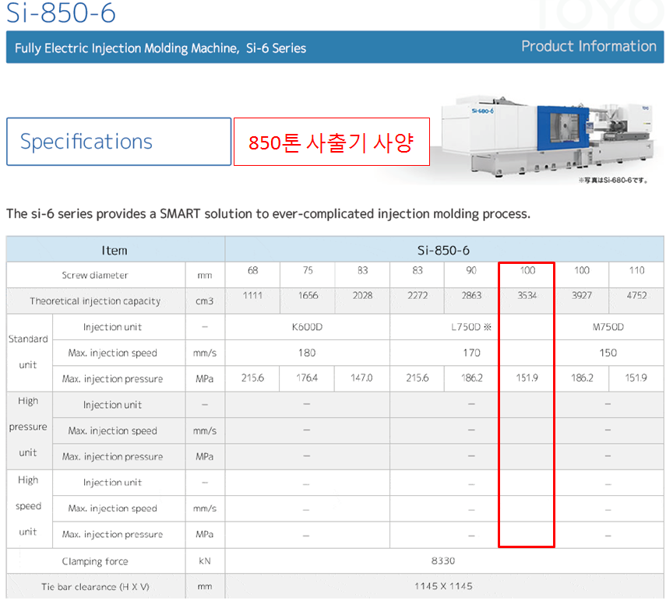The height and width of the screenshot is (601, 666).
Task: Select "Max. injection pressure" label in High speed unit group
Action: [x=112, y=534]
